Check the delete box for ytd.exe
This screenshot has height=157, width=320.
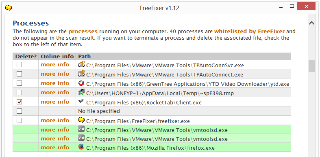19,83
